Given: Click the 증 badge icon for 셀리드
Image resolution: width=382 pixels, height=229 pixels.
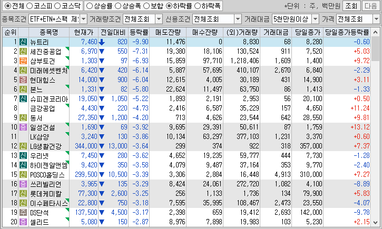Looking at the screenshot, I should 23,222.
